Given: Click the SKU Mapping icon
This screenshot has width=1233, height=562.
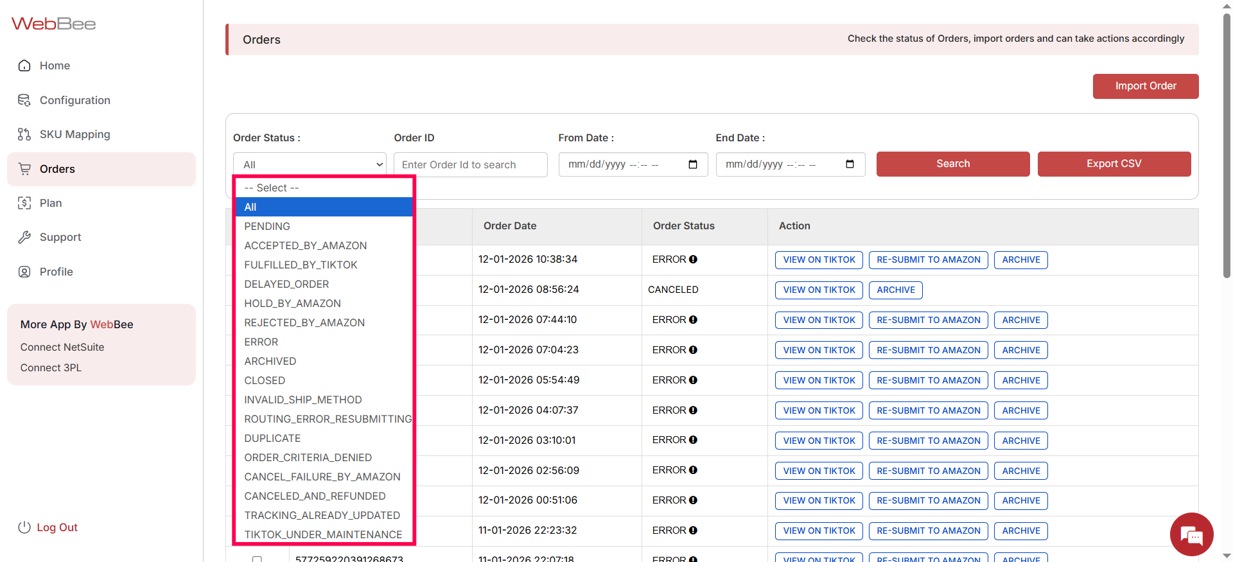Looking at the screenshot, I should click(x=24, y=134).
